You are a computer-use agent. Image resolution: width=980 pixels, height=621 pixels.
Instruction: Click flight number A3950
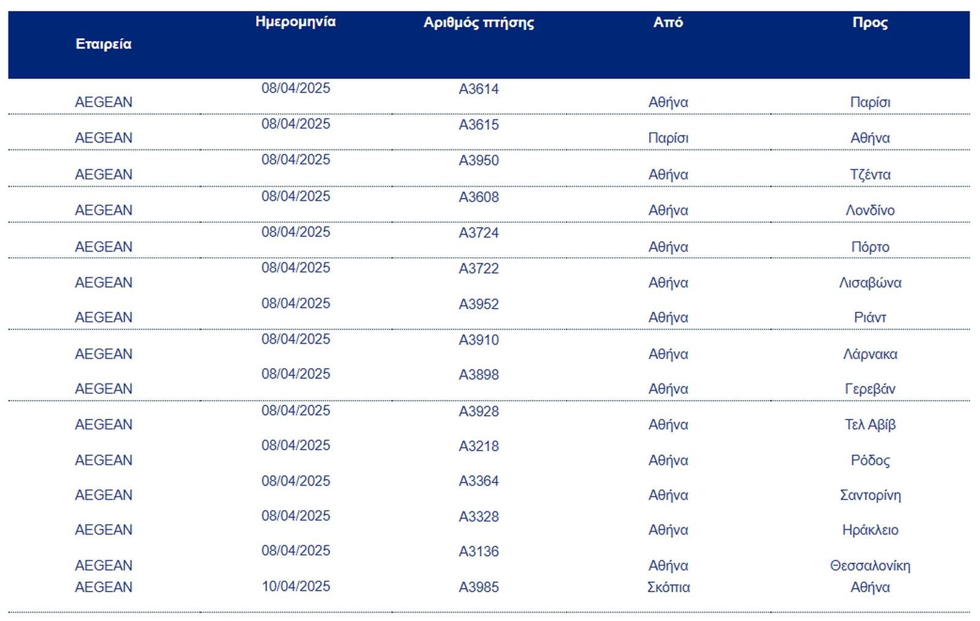[478, 160]
